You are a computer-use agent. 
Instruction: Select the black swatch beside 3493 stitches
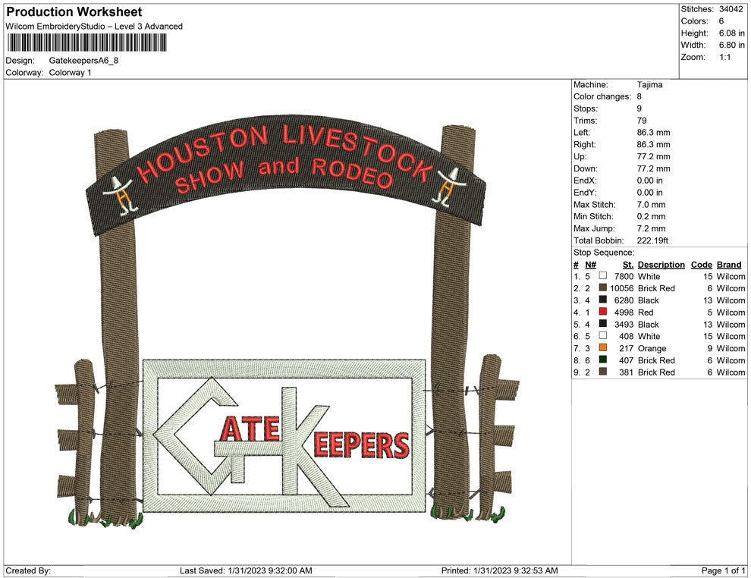(603, 324)
